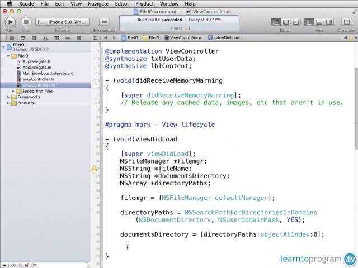Click the editor vertical scrollbar

point(356,109)
